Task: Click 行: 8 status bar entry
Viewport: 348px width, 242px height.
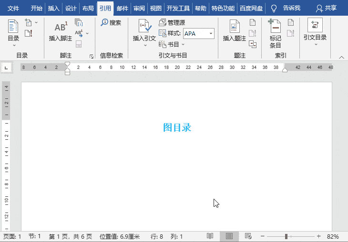Action: click(x=157, y=236)
